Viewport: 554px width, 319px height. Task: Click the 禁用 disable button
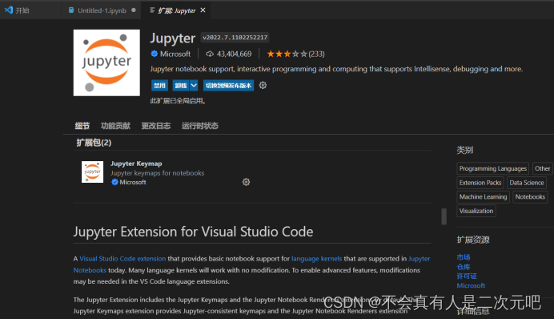coord(159,85)
